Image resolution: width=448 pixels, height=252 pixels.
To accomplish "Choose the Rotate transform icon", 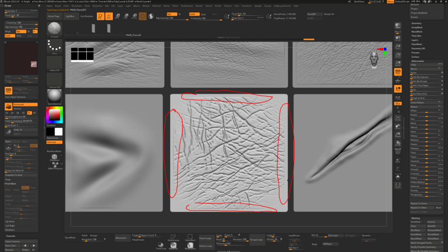I will coord(134,16).
